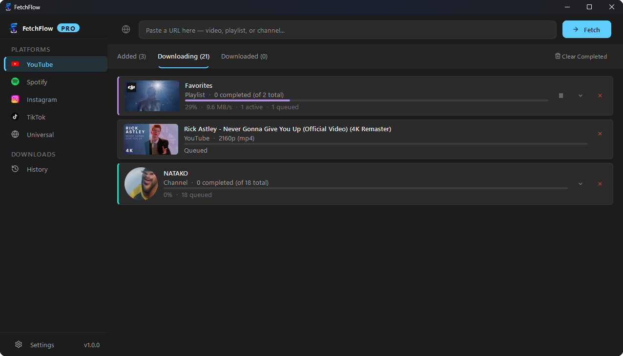
Task: Focus the Paste a URL input field
Action: [347, 30]
